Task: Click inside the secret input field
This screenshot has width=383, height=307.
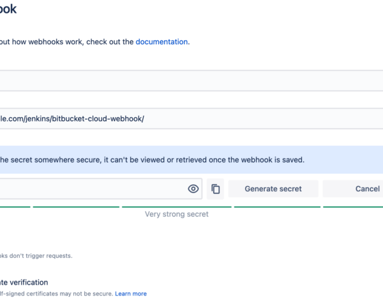Action: (x=89, y=189)
